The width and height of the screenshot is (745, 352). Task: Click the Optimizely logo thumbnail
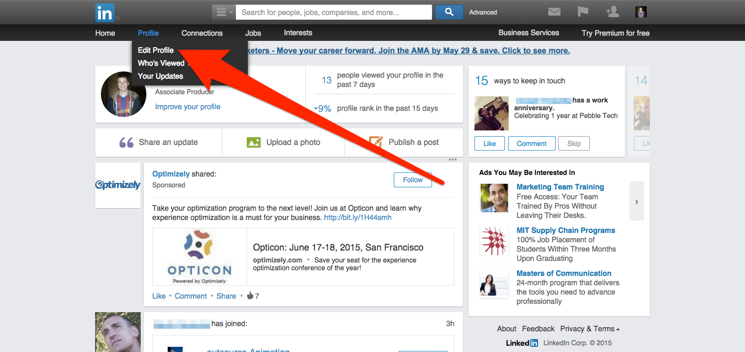pos(118,185)
